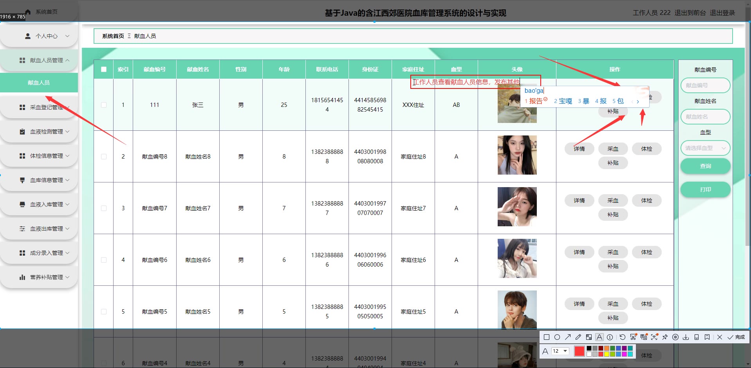The height and width of the screenshot is (368, 751).
Task: Click 退出到前台 link
Action: [690, 13]
